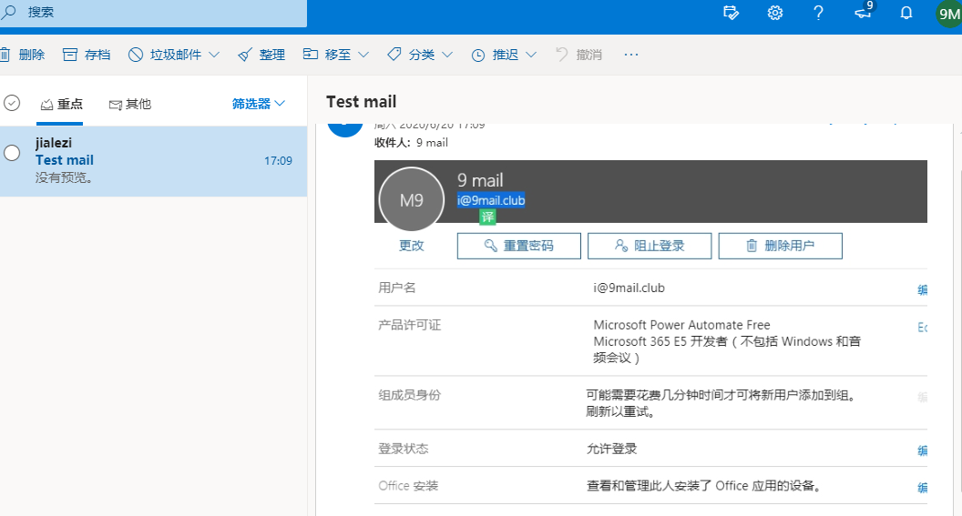The height and width of the screenshot is (516, 962).
Task: Click the search magnifier icon
Action: point(8,12)
